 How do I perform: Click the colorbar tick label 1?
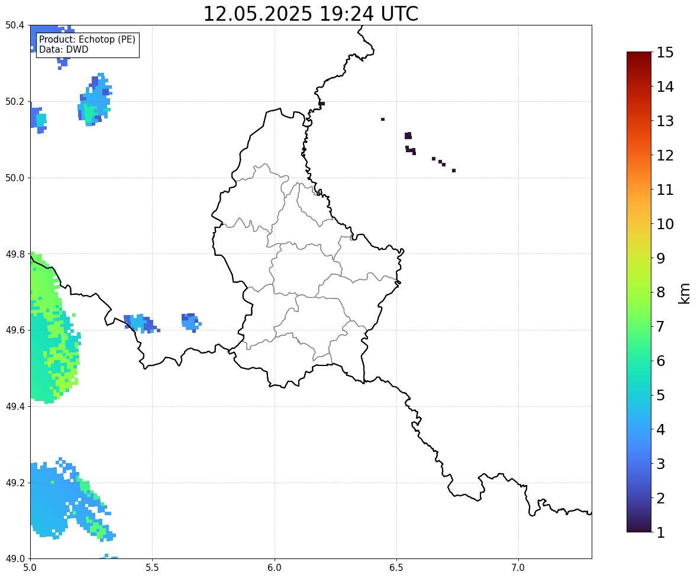coord(661,532)
